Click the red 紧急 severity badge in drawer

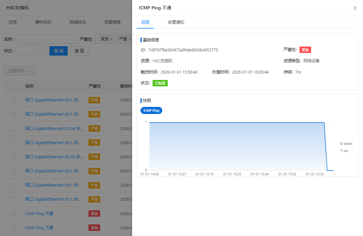tap(305, 50)
